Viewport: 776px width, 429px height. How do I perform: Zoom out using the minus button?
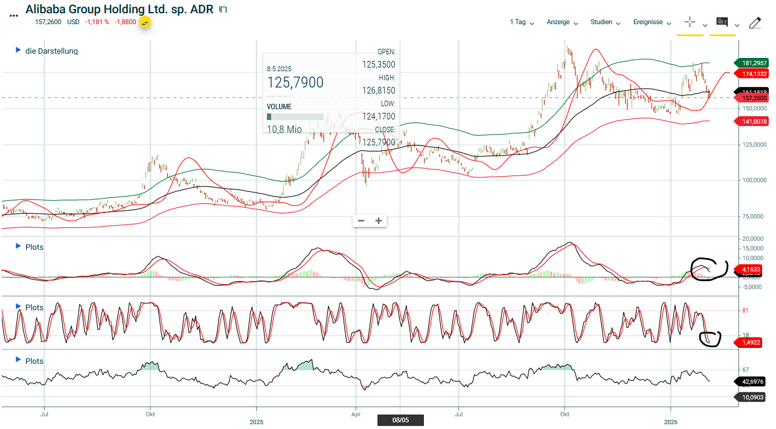click(361, 221)
